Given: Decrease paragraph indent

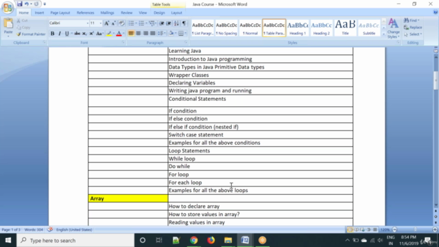Looking at the screenshot, I should 162,23.
